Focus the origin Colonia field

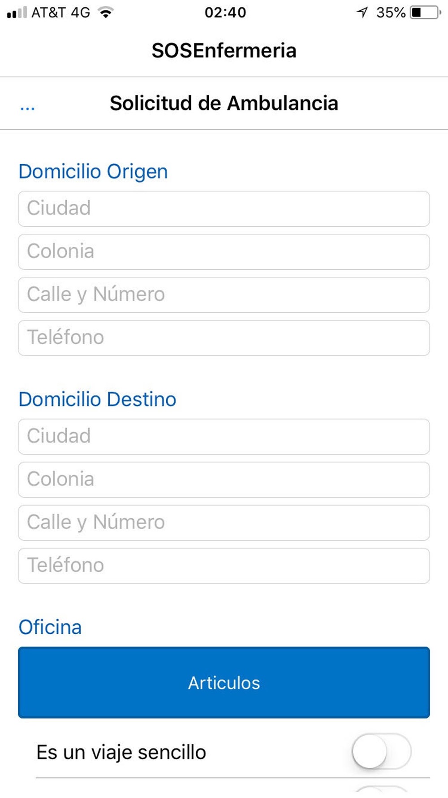coord(224,252)
